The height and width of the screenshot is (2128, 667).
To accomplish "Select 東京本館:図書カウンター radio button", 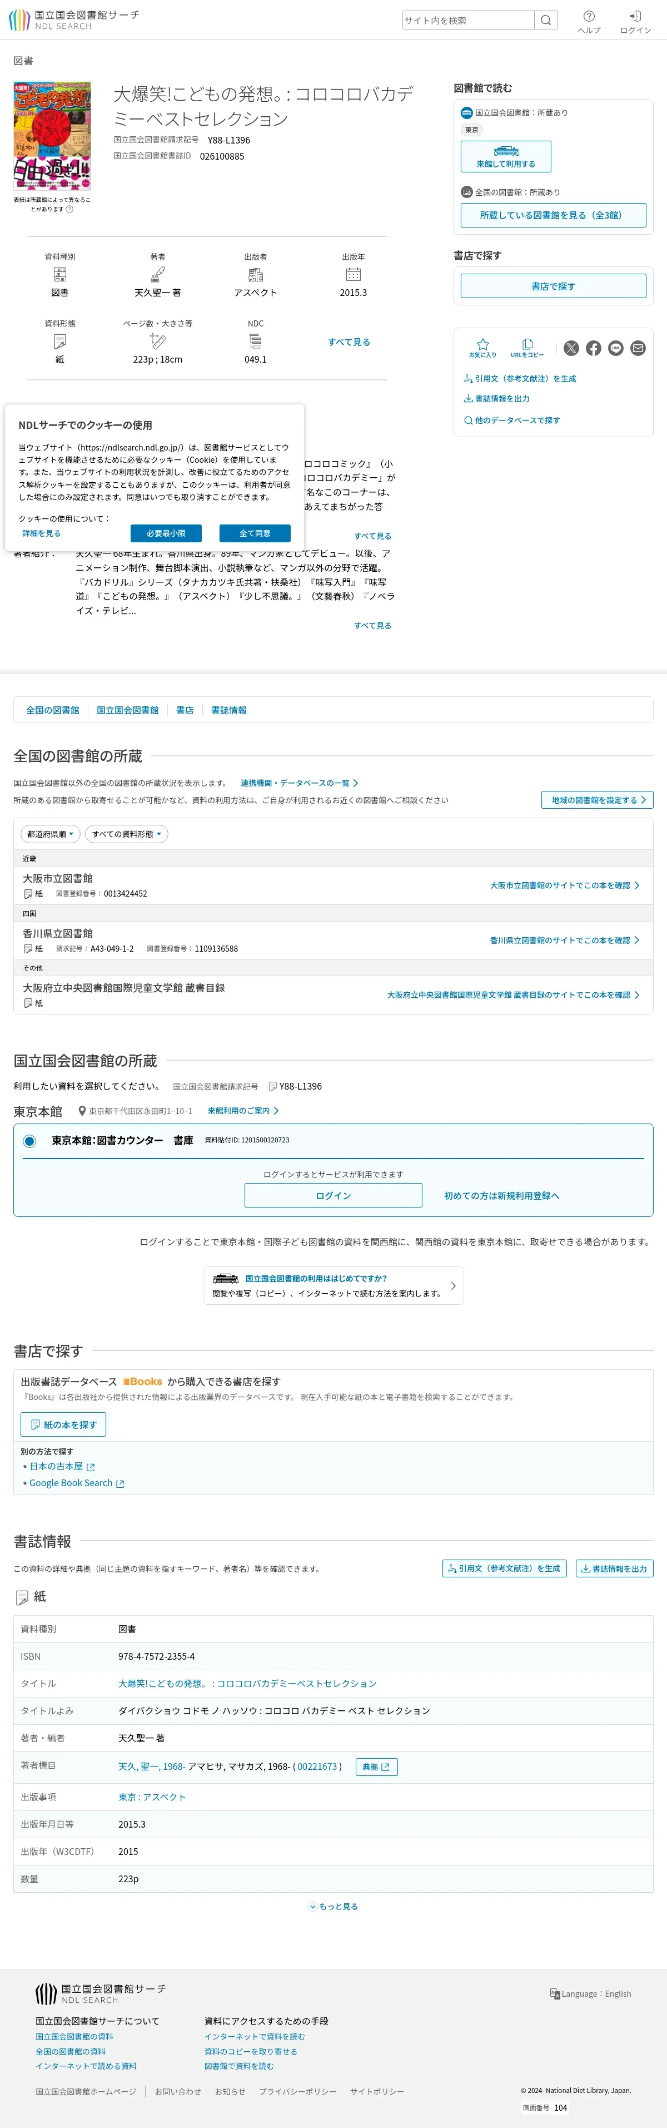I will (x=29, y=1141).
